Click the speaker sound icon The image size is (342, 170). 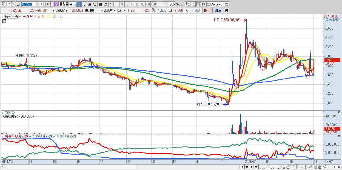coord(48,4)
